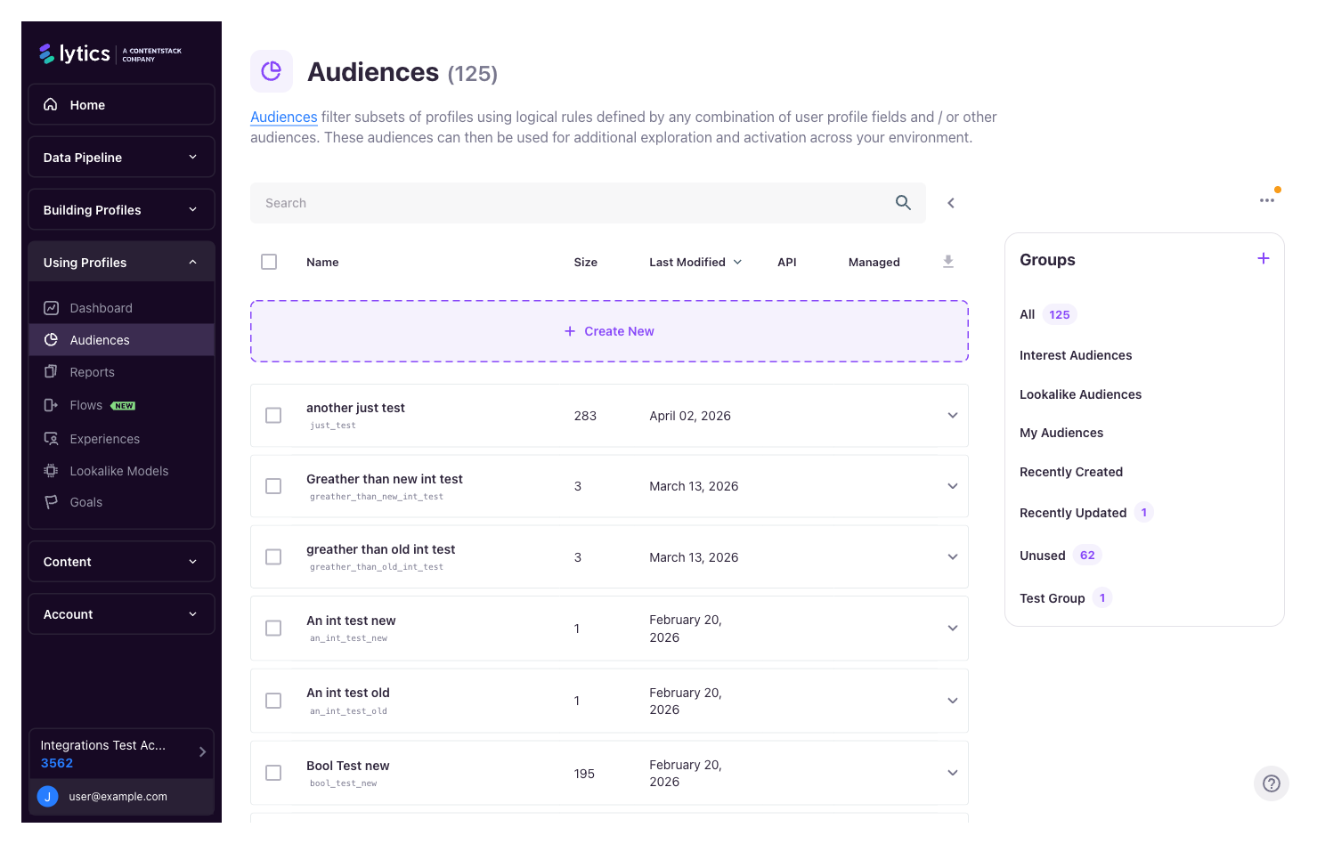This screenshot has height=844, width=1325.
Task: Check the checkbox for 'another just test'
Action: tap(273, 415)
